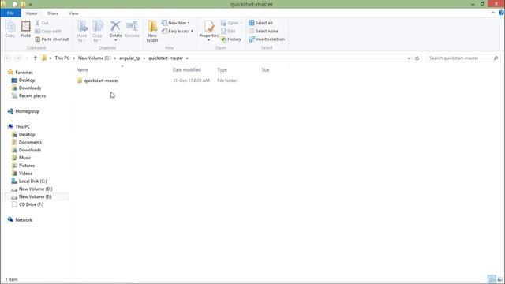Click the Open command in ribbon
Viewport: 505px width, 284px height.
point(231,23)
